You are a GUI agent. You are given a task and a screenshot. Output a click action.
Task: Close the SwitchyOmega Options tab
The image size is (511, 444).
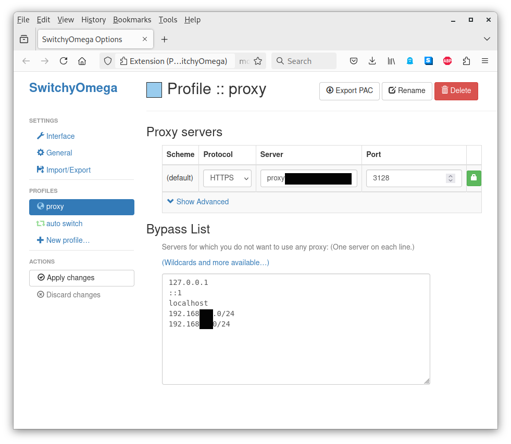click(145, 39)
